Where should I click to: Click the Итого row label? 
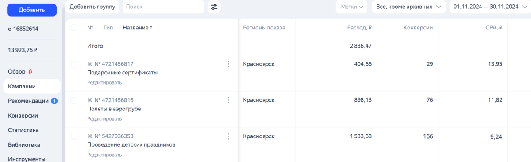click(95, 46)
